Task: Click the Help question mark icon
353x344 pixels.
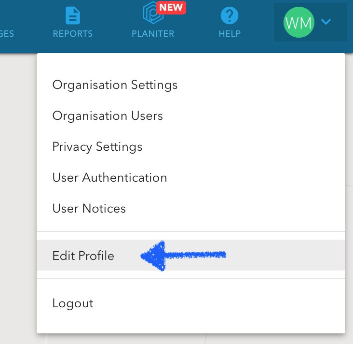Action: [230, 15]
